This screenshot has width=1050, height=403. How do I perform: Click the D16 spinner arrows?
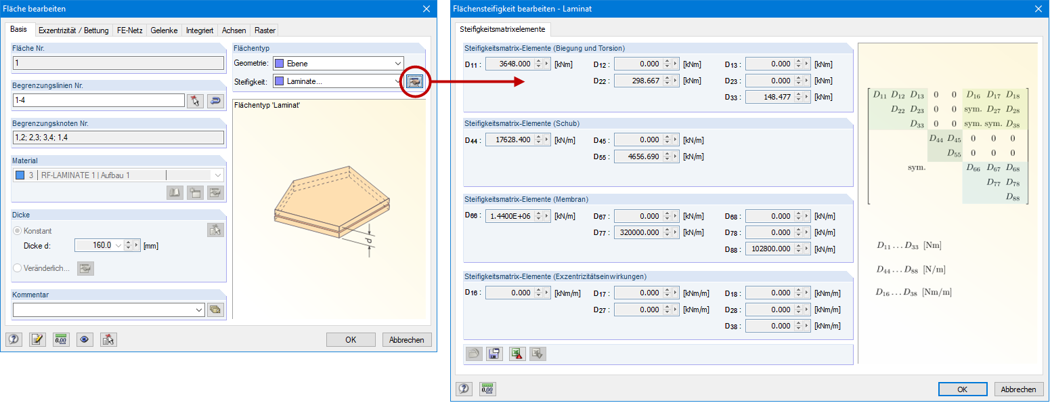point(539,293)
